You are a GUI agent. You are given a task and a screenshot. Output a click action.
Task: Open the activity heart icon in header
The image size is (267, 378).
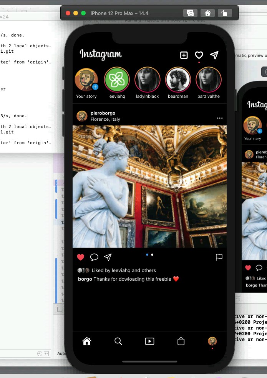pos(199,55)
